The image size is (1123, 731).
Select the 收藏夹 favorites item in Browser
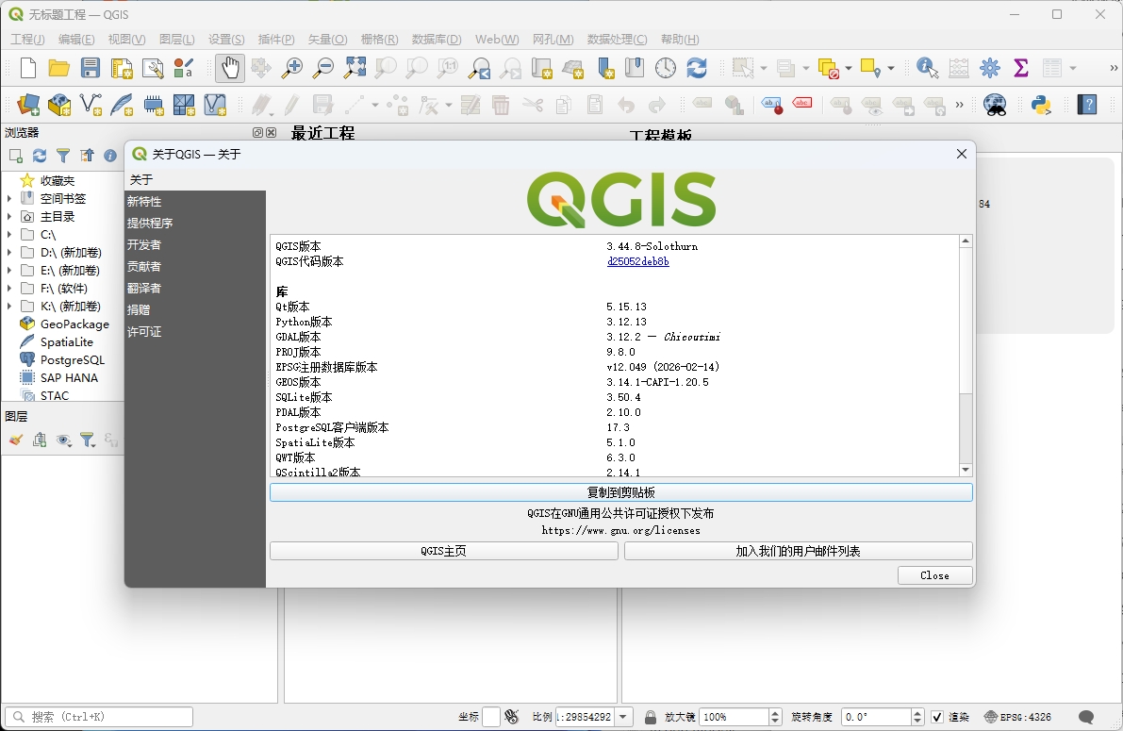click(x=58, y=180)
